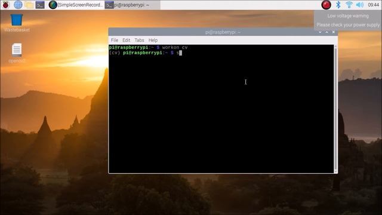
Task: Click the terminal title bar text
Action: (x=223, y=32)
